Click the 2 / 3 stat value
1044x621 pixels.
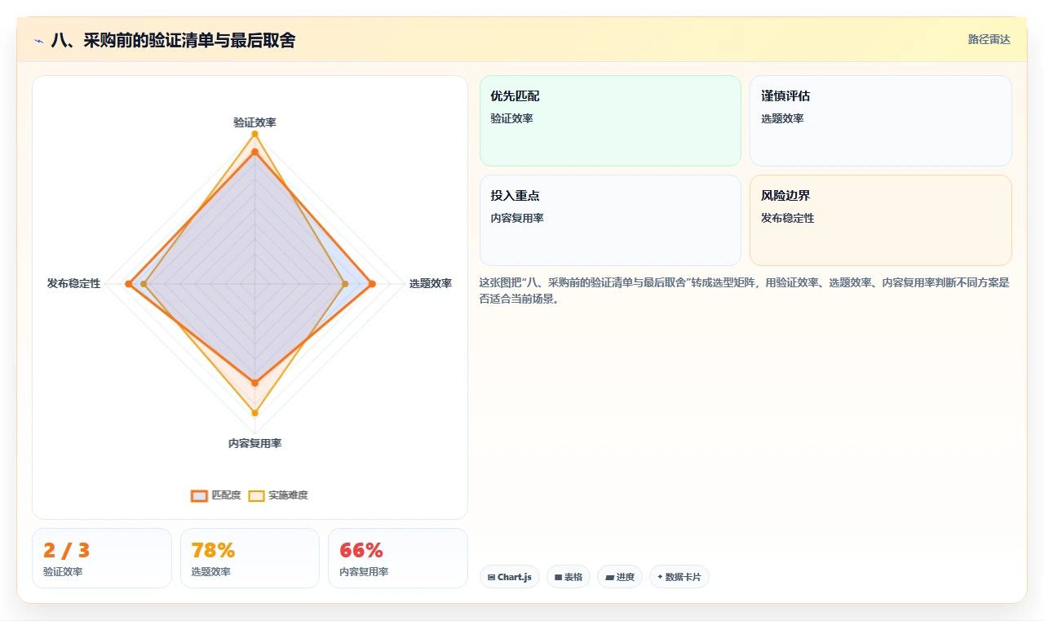pyautogui.click(x=66, y=550)
